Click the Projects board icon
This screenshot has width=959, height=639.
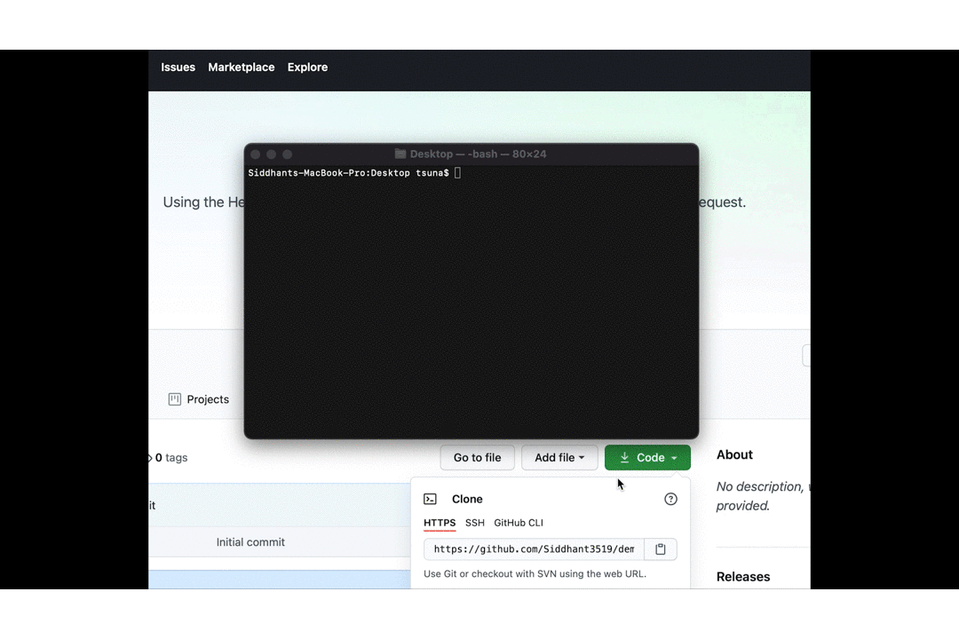pyautogui.click(x=175, y=399)
